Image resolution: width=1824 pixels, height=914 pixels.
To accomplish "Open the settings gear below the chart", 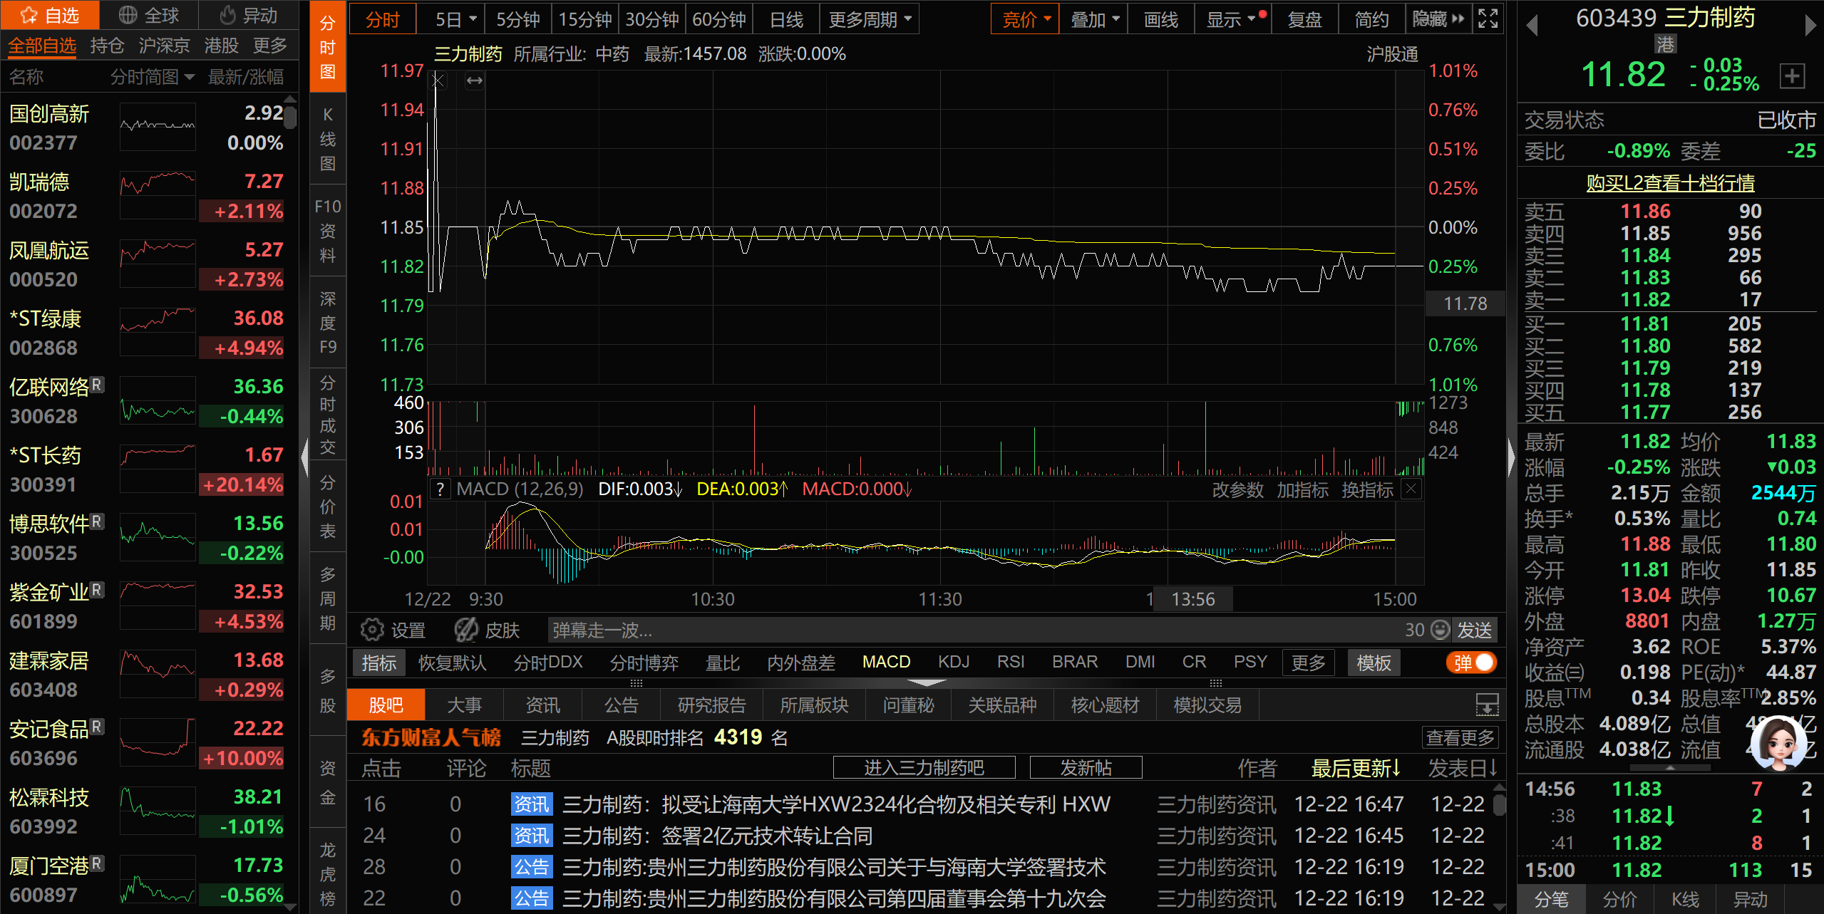I will pyautogui.click(x=372, y=630).
